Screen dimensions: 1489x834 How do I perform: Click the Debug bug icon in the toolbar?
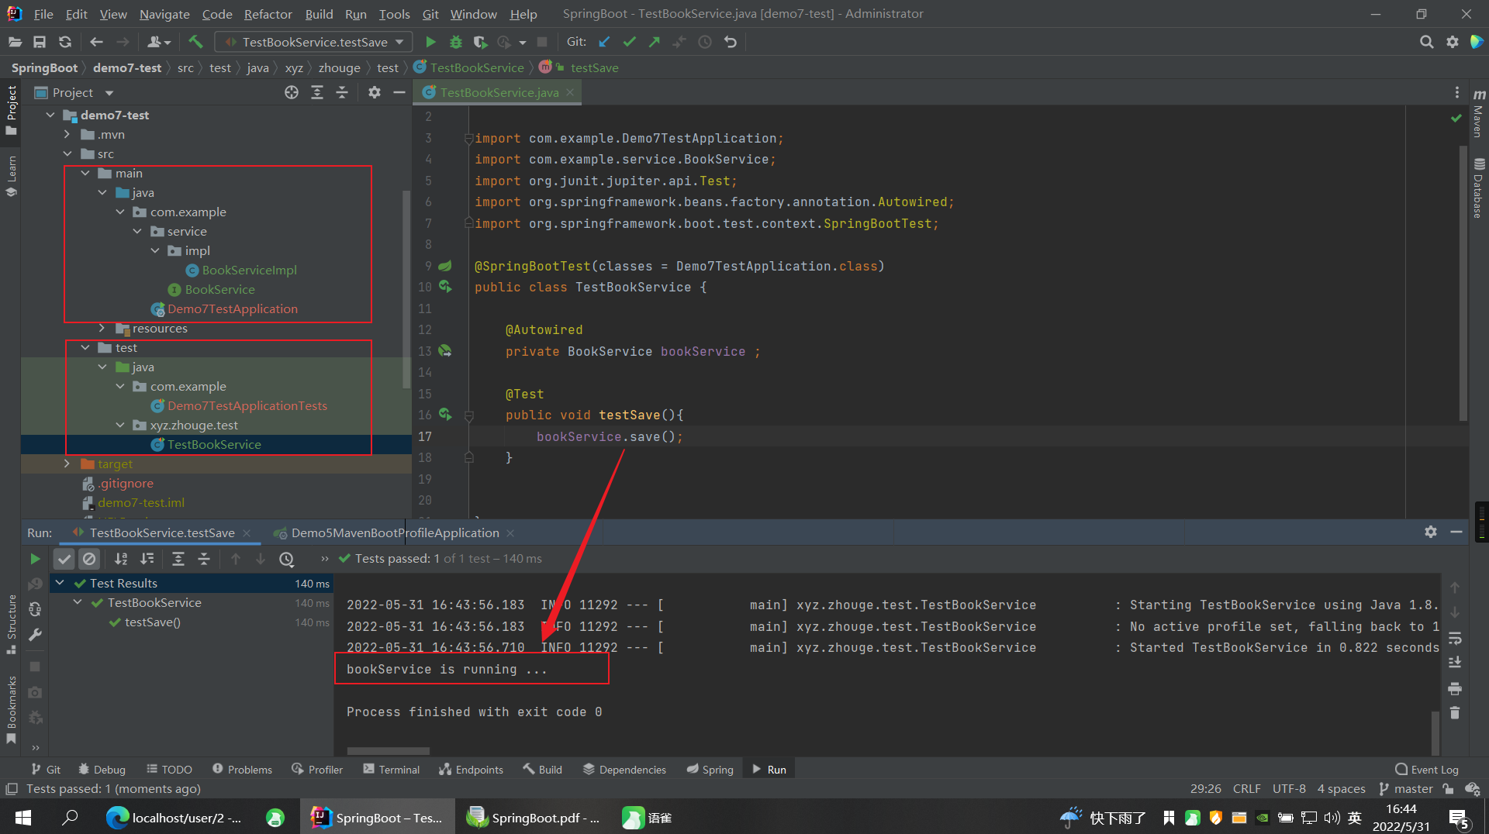point(456,42)
